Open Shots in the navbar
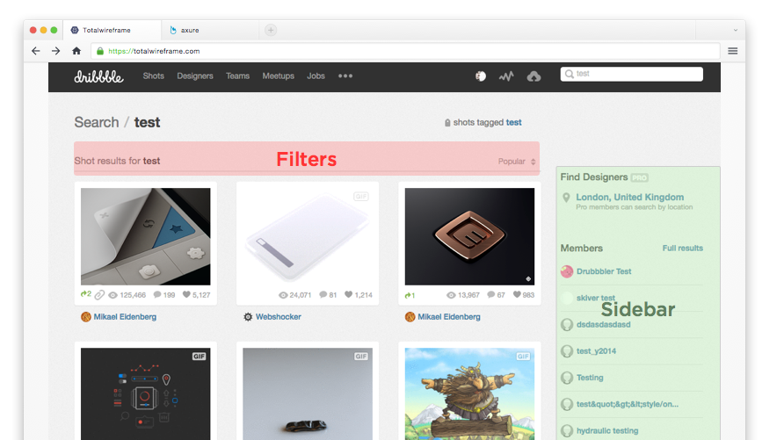 (154, 76)
